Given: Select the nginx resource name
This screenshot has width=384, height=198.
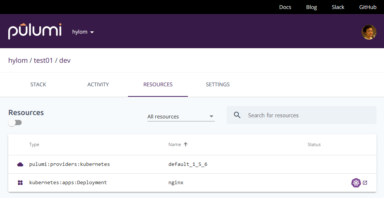Looking at the screenshot, I should click(x=176, y=183).
